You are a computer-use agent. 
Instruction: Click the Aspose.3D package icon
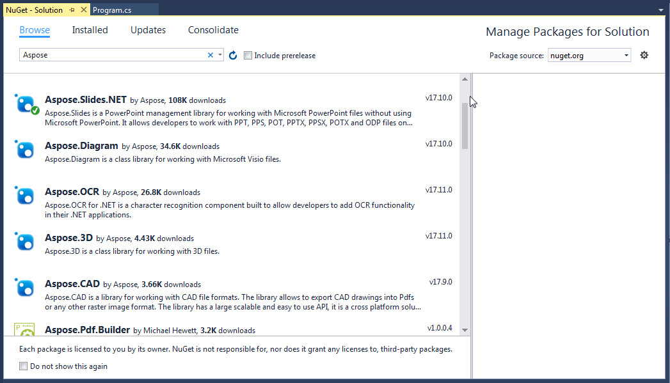(x=25, y=242)
